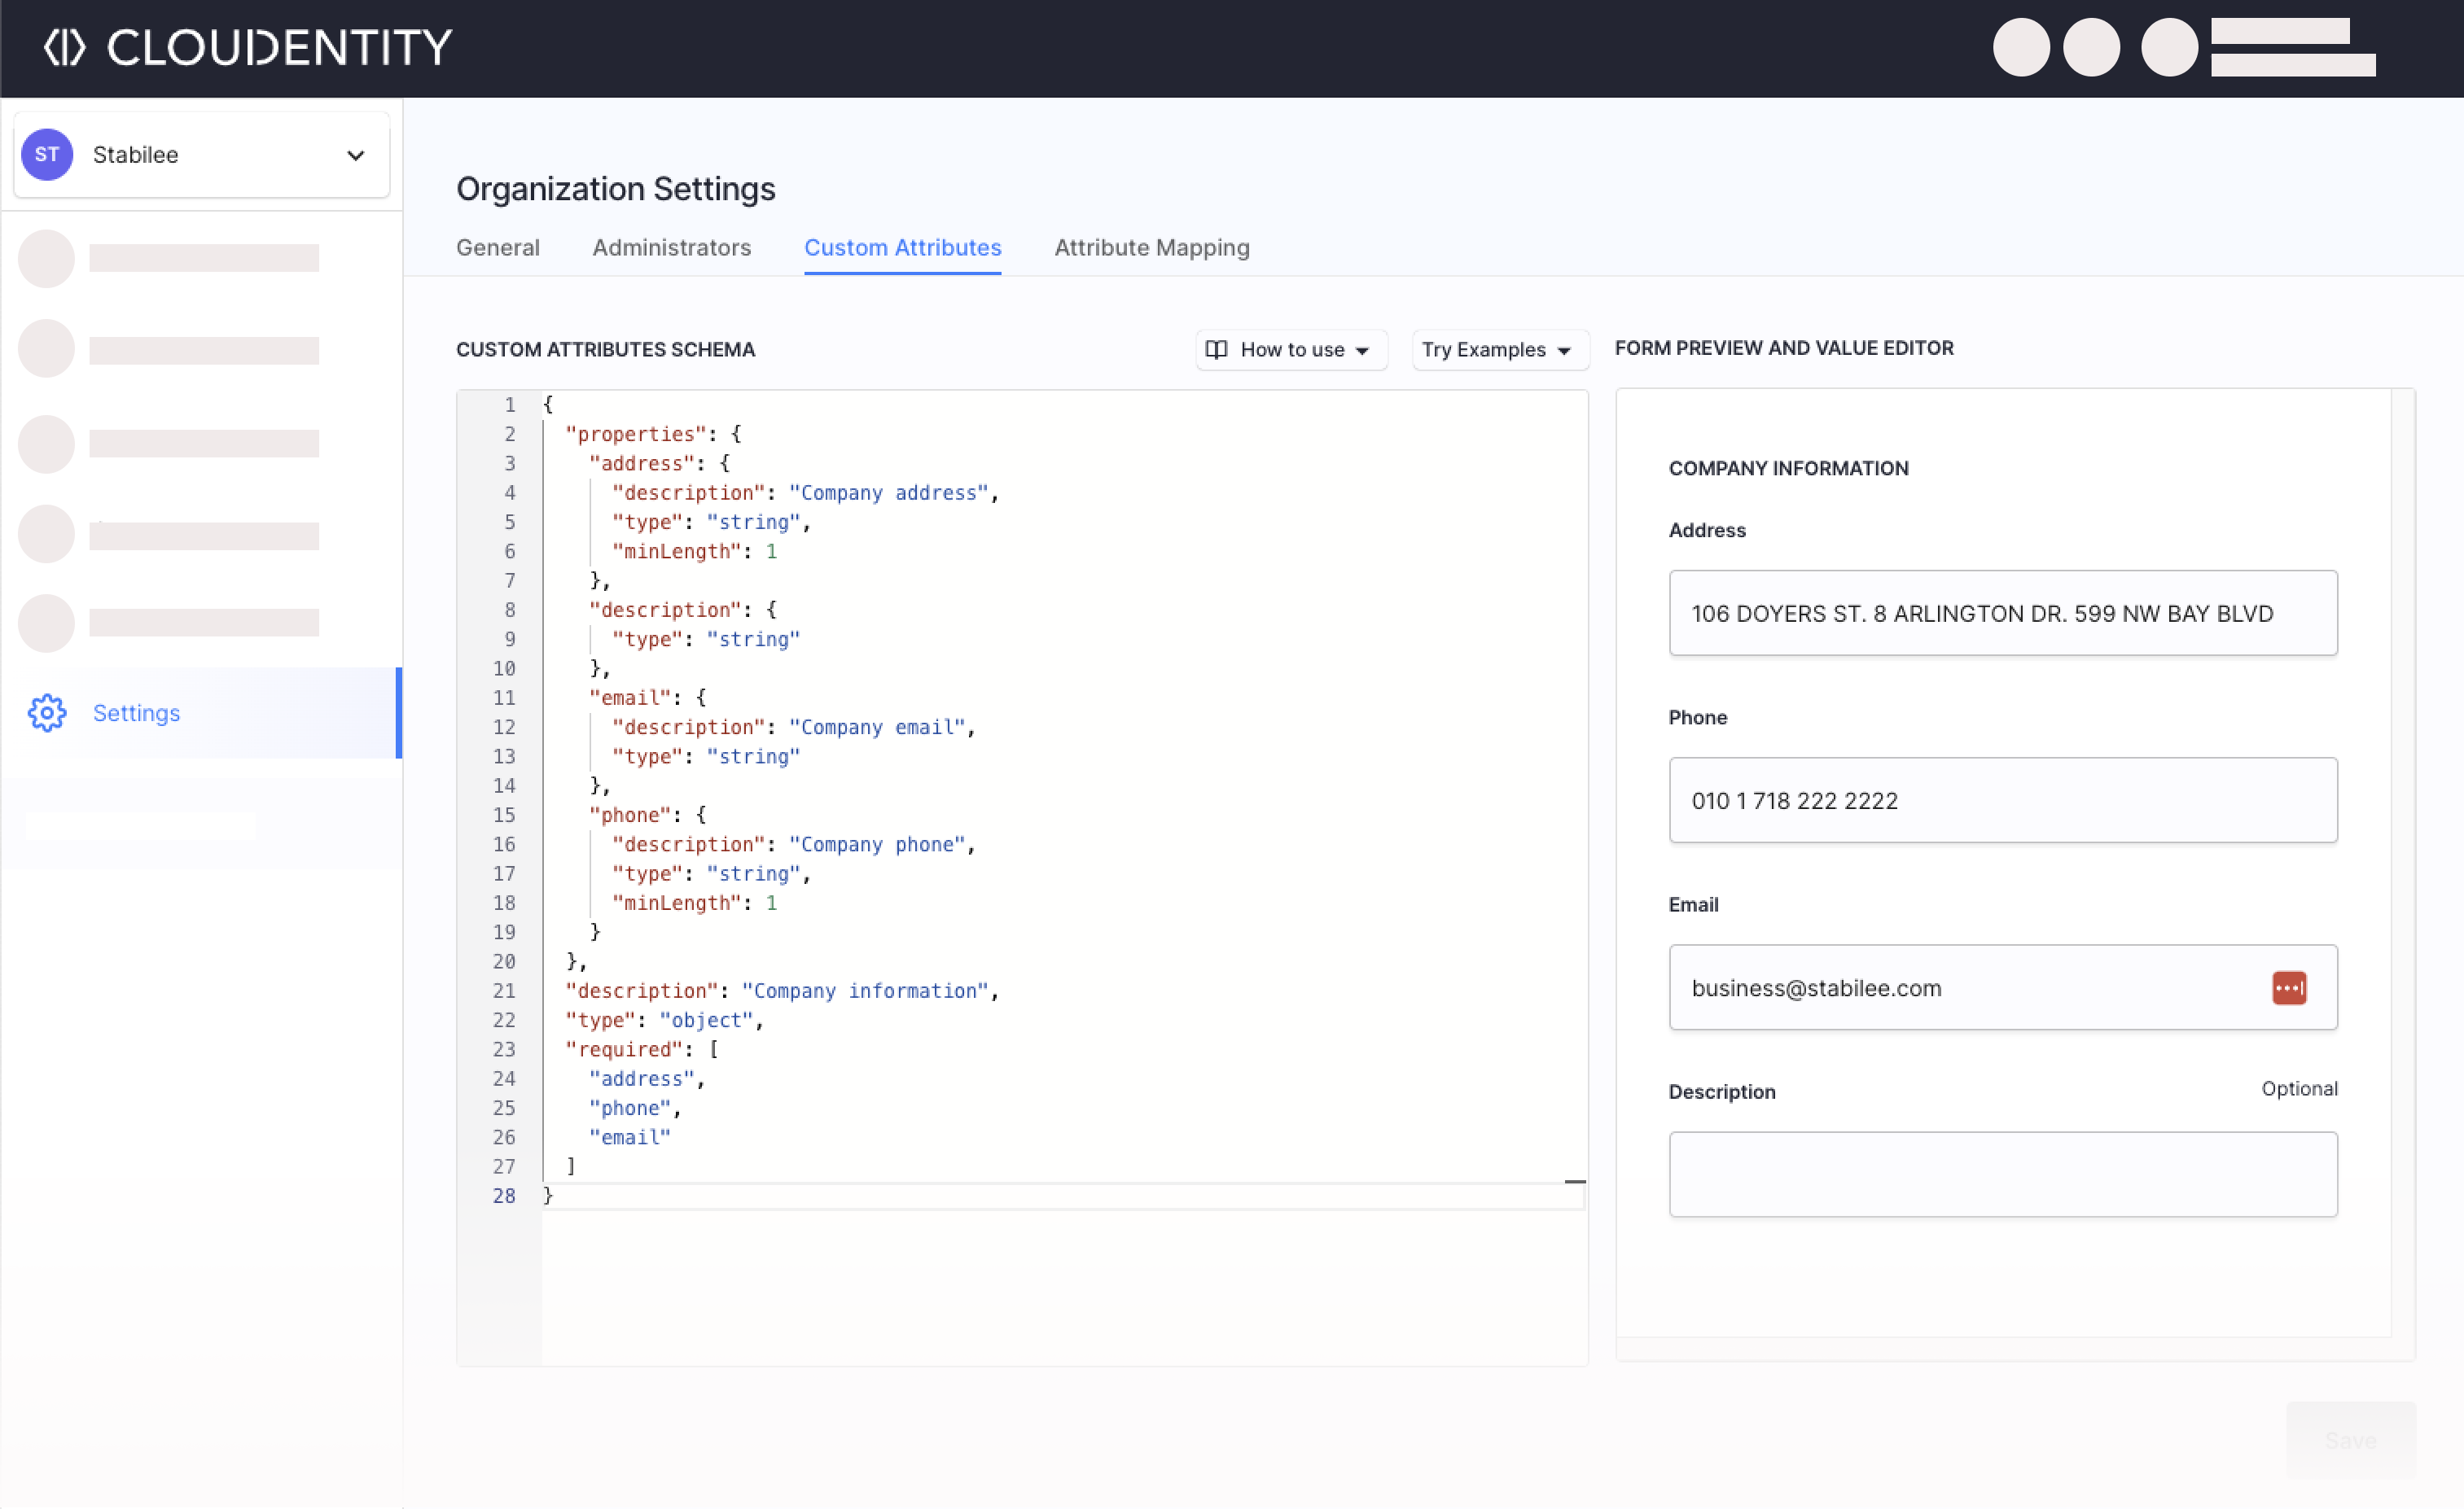Expand the Stabilee organization dropdown
Image resolution: width=2464 pixels, height=1509 pixels.
352,155
